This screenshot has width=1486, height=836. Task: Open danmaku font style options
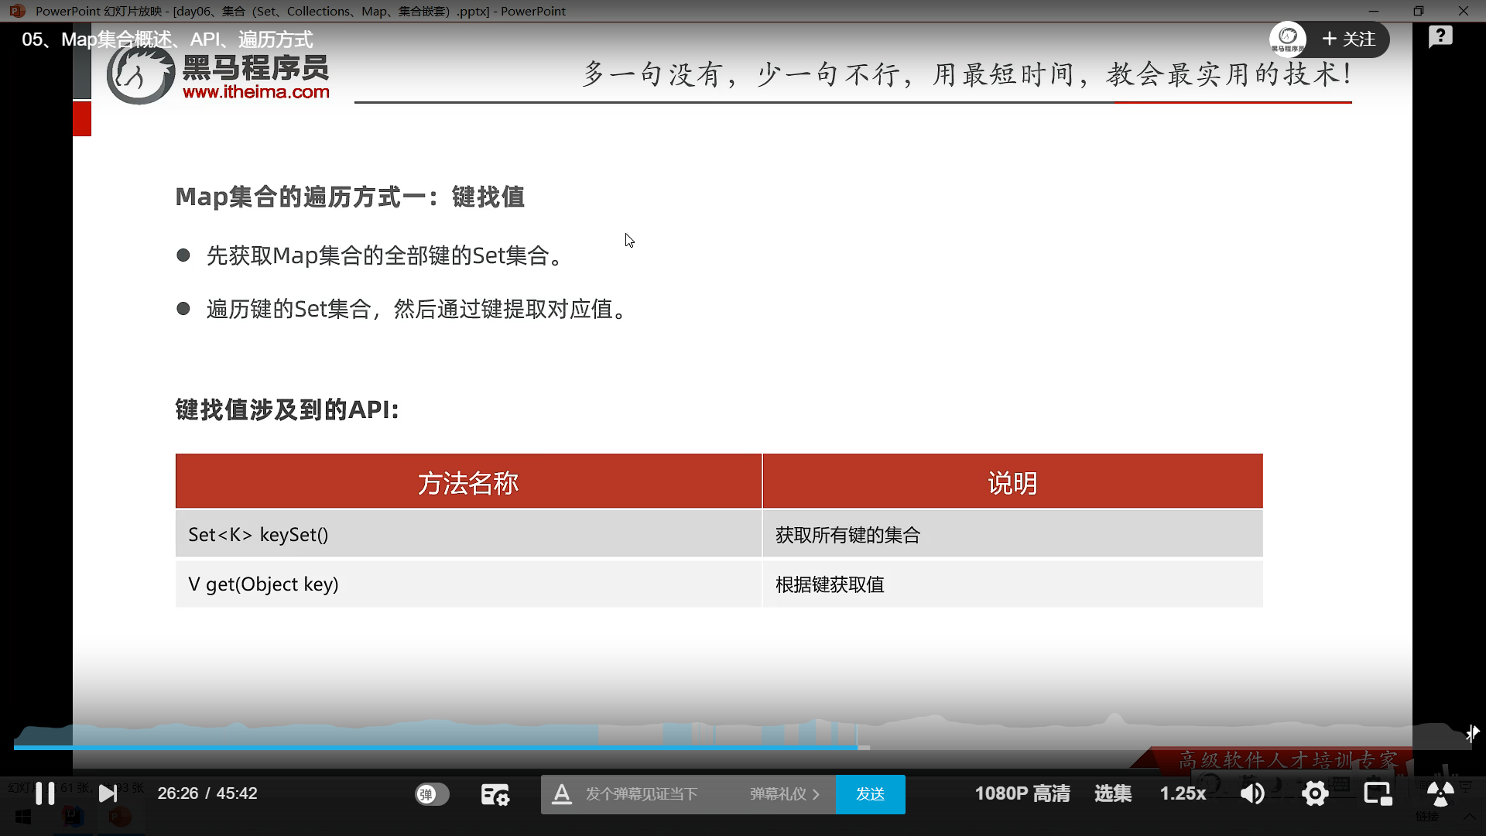click(x=562, y=794)
